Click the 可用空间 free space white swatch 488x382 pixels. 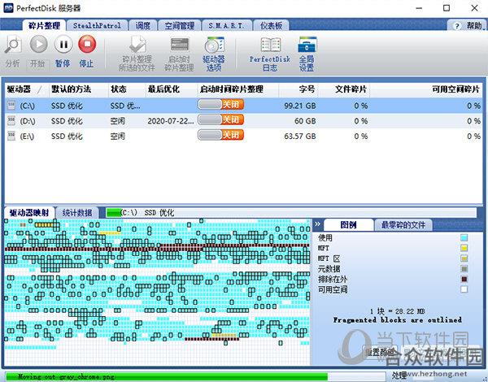pos(464,289)
